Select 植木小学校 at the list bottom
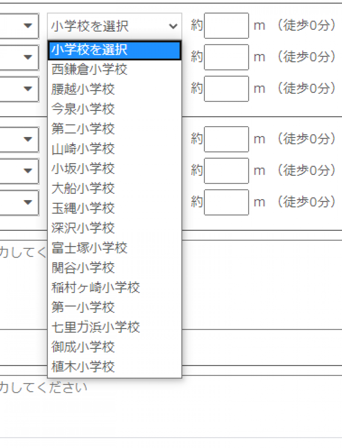The width and height of the screenshot is (342, 448). coord(83,367)
